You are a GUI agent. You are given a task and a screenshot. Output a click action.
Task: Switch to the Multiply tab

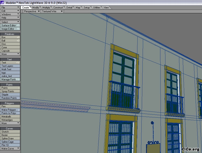[46, 8]
